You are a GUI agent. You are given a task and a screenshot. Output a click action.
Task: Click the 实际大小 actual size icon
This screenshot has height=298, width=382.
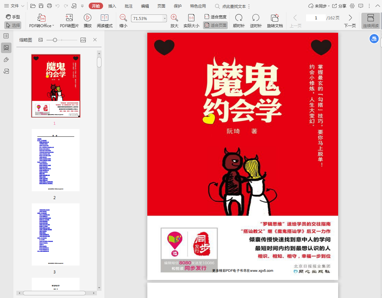pyautogui.click(x=191, y=18)
